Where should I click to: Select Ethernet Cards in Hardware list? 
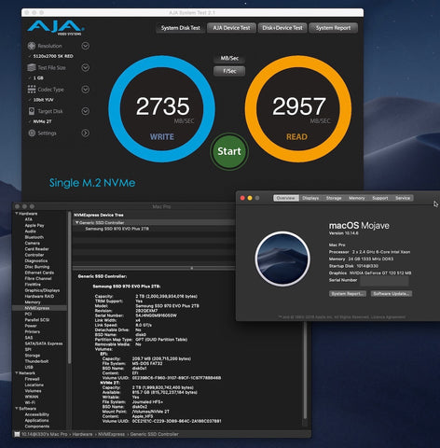pos(39,273)
